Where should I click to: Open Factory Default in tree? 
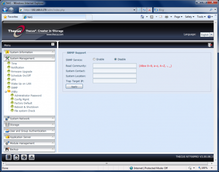[23, 103]
